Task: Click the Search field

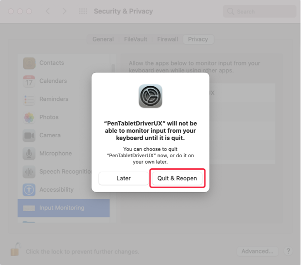Action: click(x=259, y=11)
